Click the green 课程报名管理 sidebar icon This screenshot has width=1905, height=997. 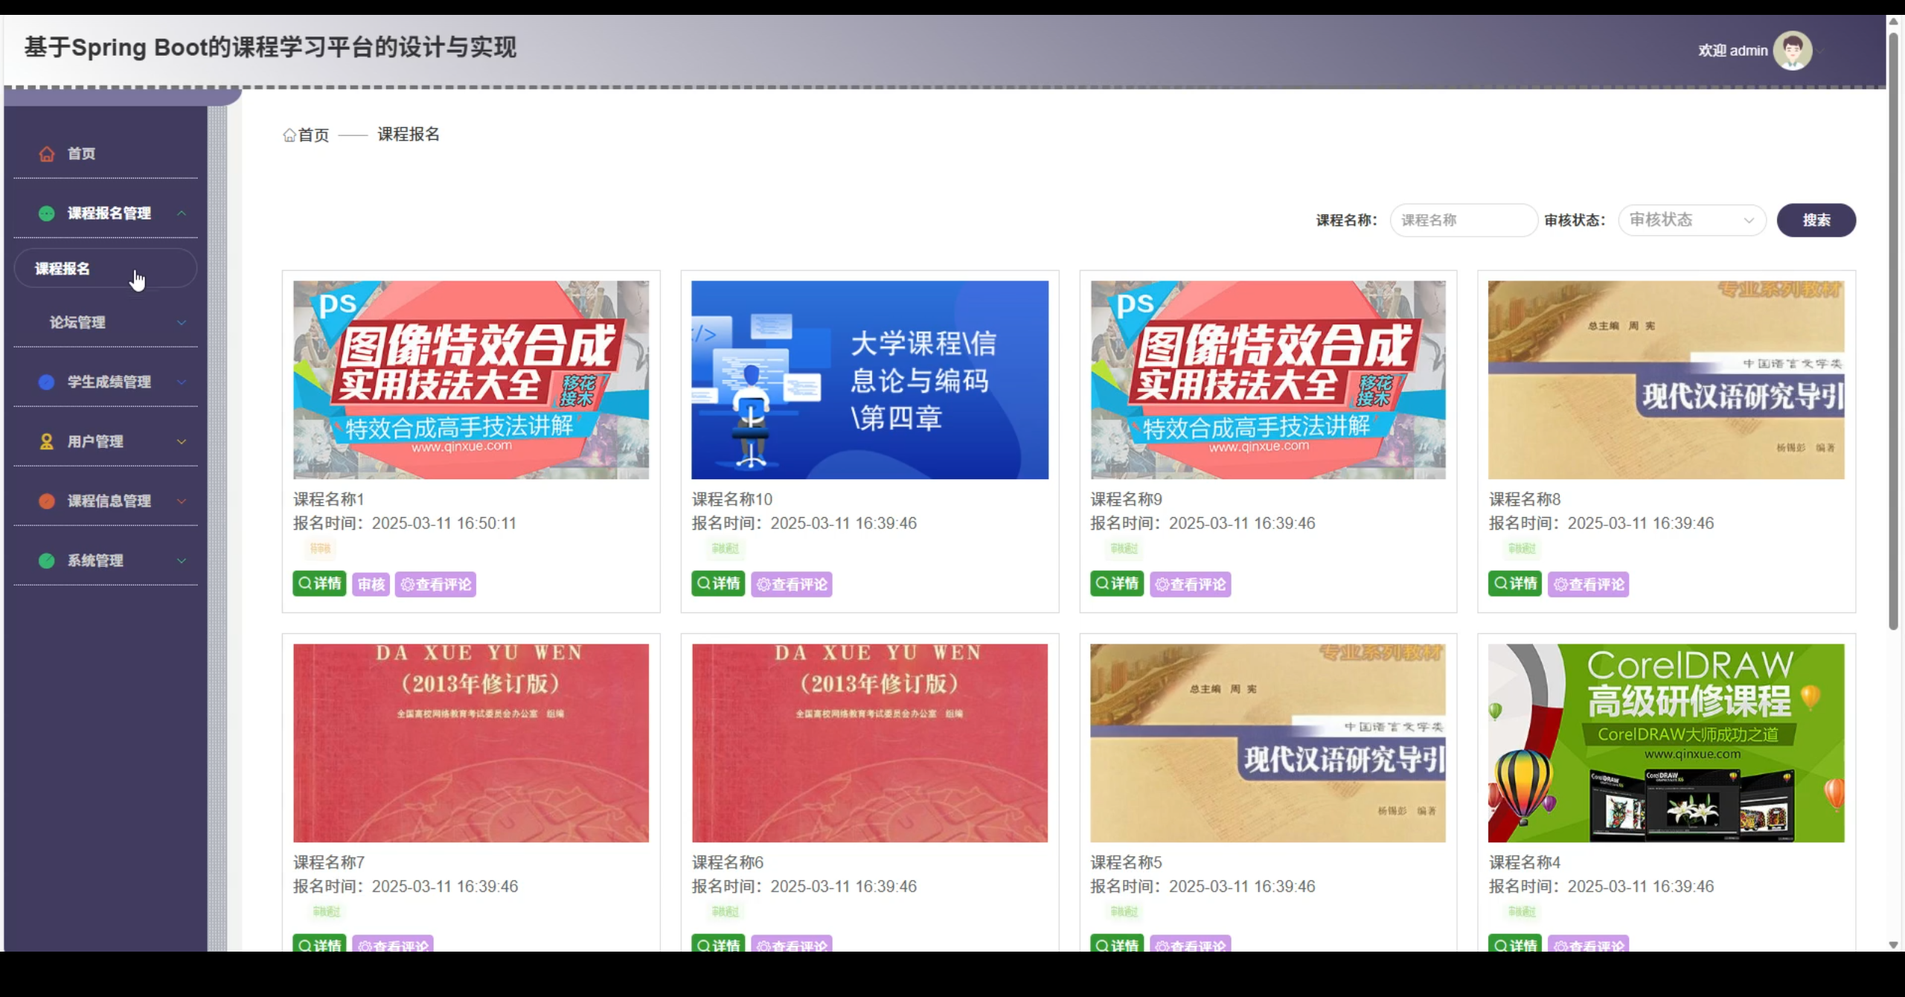46,214
